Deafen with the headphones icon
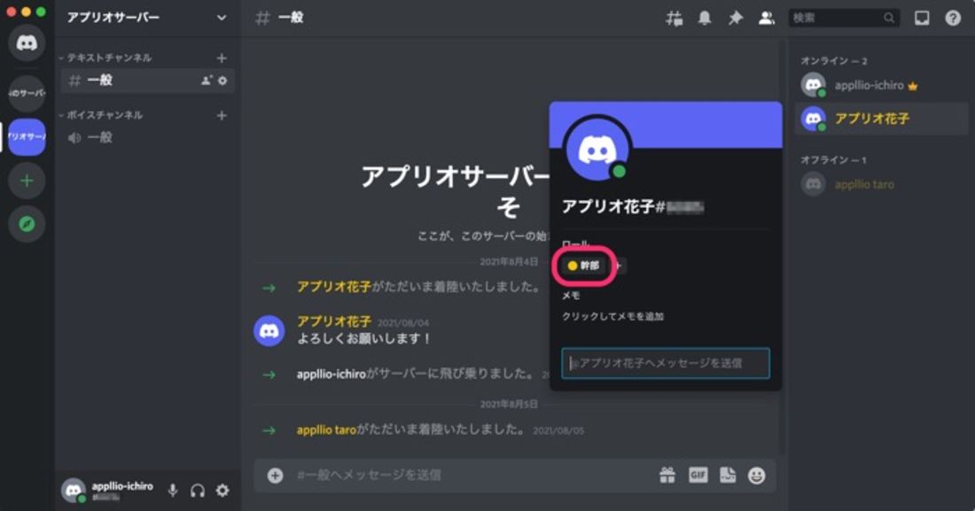The width and height of the screenshot is (975, 511). pos(198,491)
